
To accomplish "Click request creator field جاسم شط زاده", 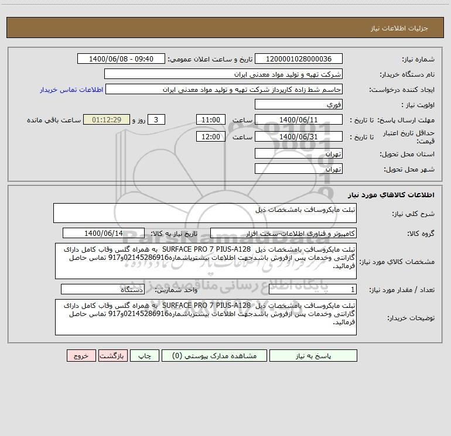I will 224,89.
